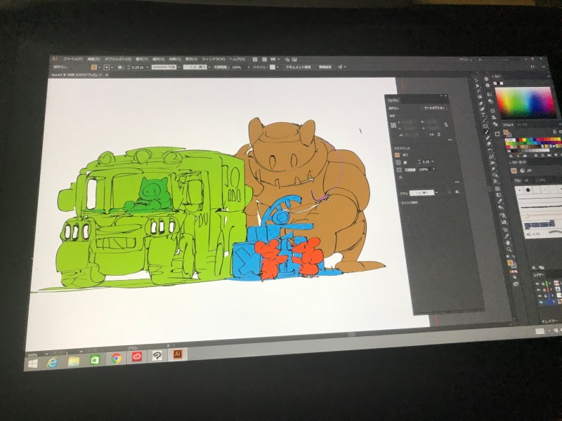Open the green Store taskbar icon
Viewport: 562px width, 421px height.
(x=95, y=360)
